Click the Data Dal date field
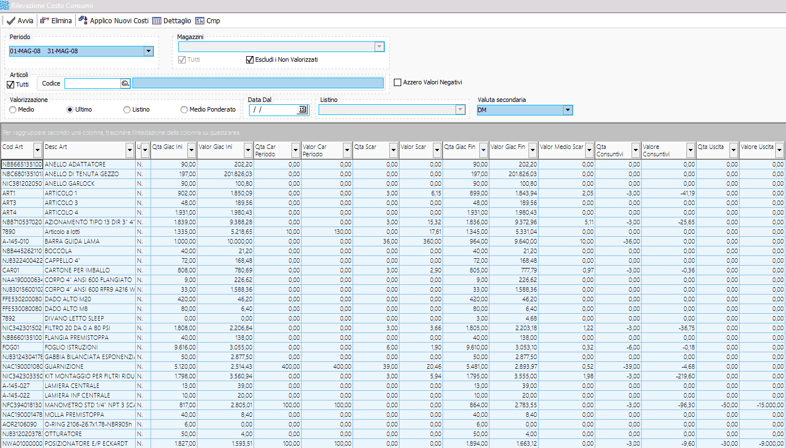This screenshot has width=786, height=448. (273, 110)
